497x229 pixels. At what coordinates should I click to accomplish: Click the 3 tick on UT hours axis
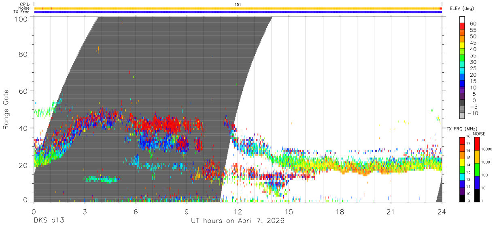click(x=85, y=211)
